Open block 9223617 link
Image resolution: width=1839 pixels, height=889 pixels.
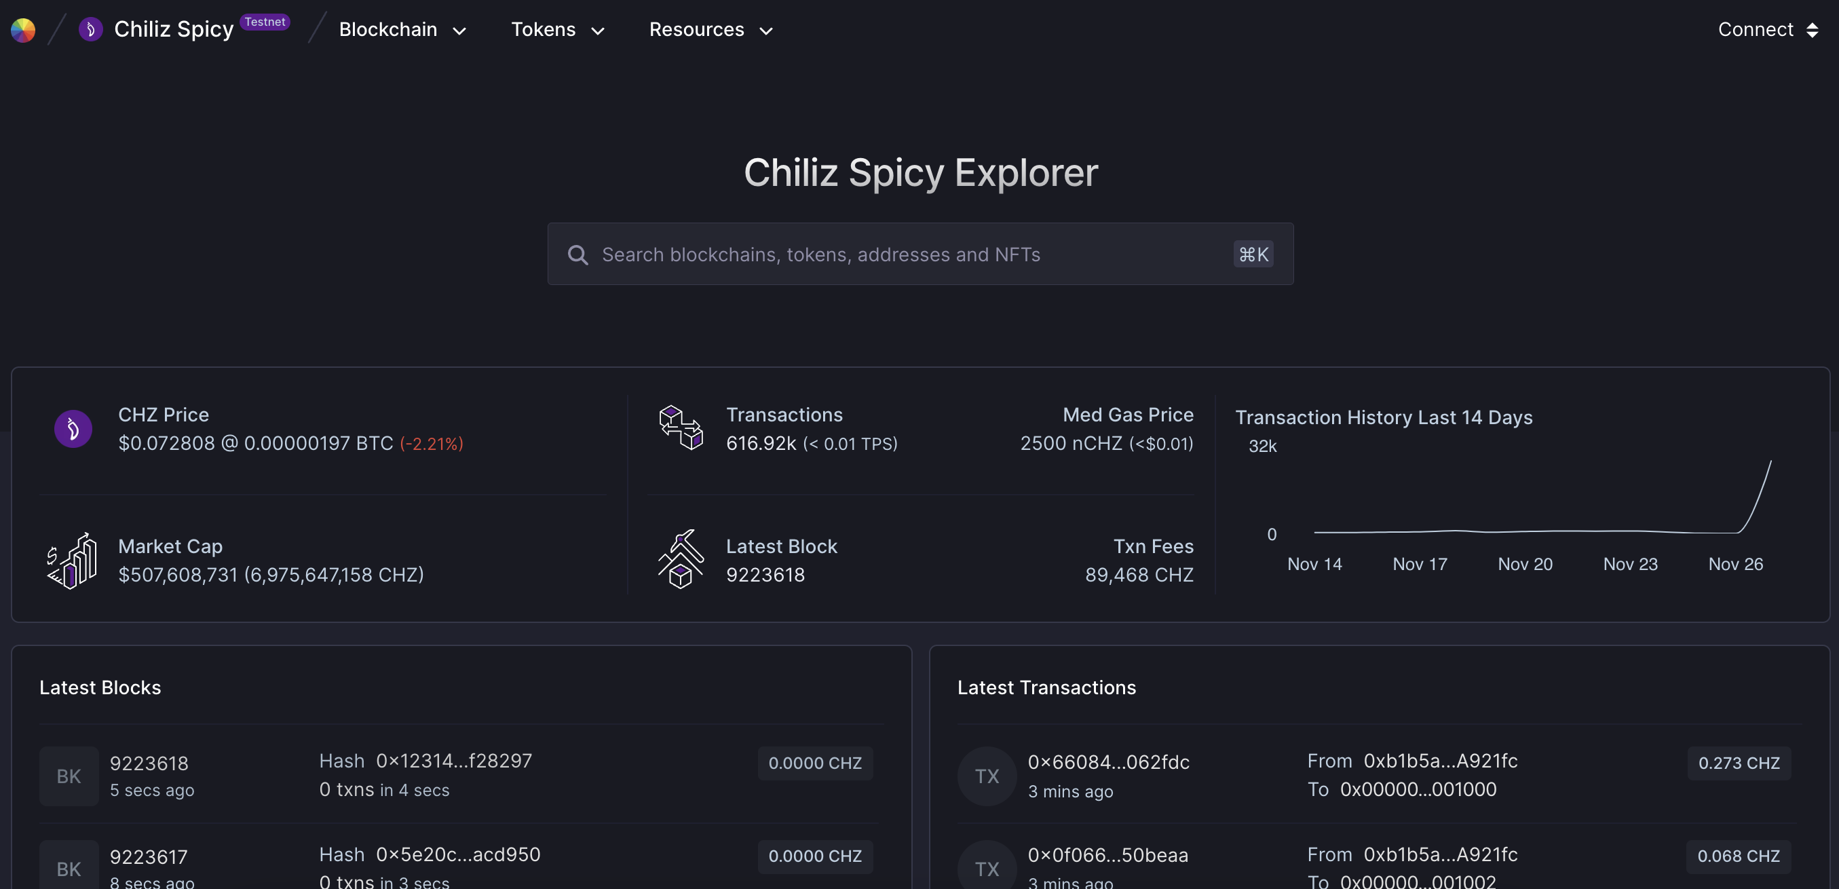click(149, 856)
